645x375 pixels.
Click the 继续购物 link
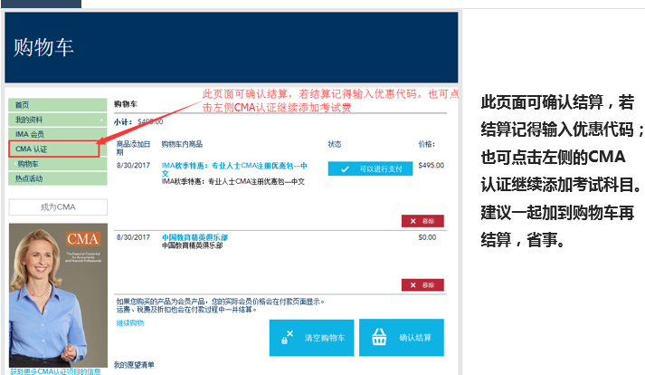point(130,323)
